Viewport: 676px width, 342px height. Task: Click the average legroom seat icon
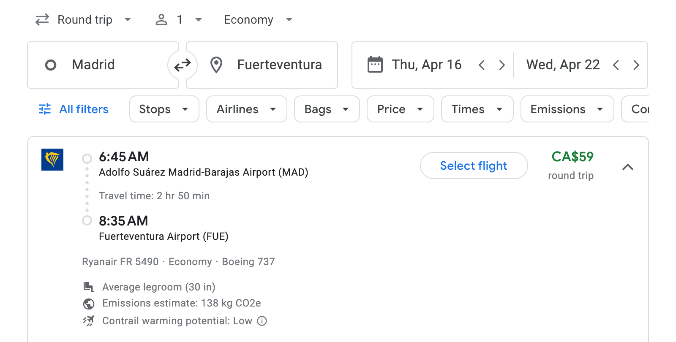pyautogui.click(x=88, y=287)
